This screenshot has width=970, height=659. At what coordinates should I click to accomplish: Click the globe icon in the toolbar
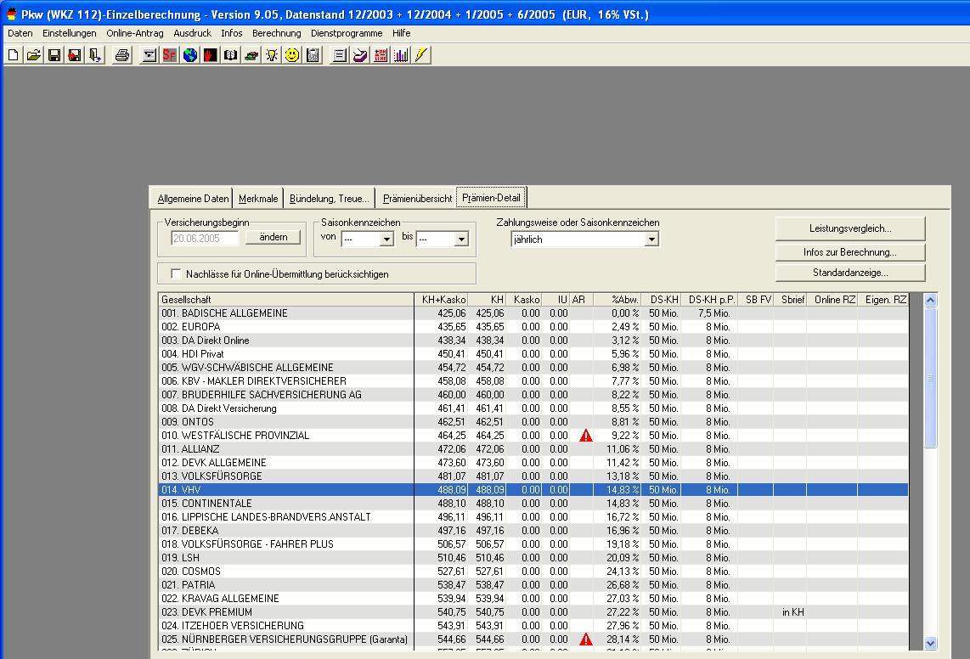(x=190, y=55)
